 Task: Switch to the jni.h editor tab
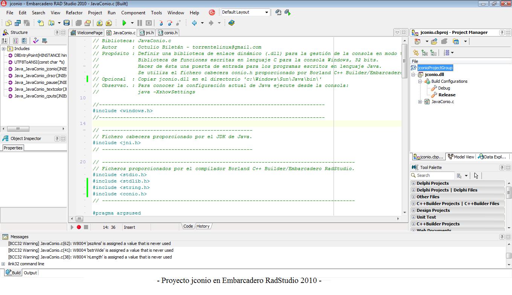(x=147, y=33)
